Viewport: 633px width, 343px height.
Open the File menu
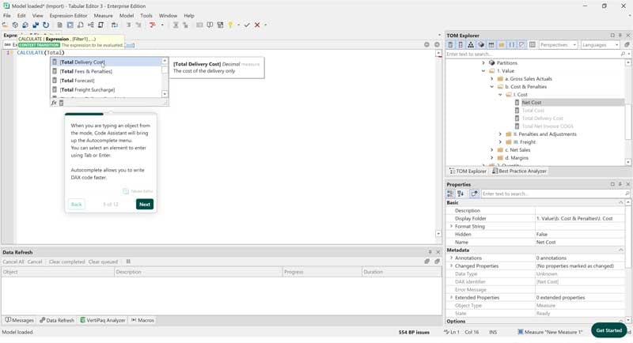tap(7, 16)
